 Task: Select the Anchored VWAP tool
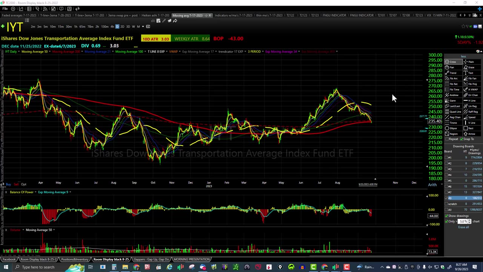(472, 90)
